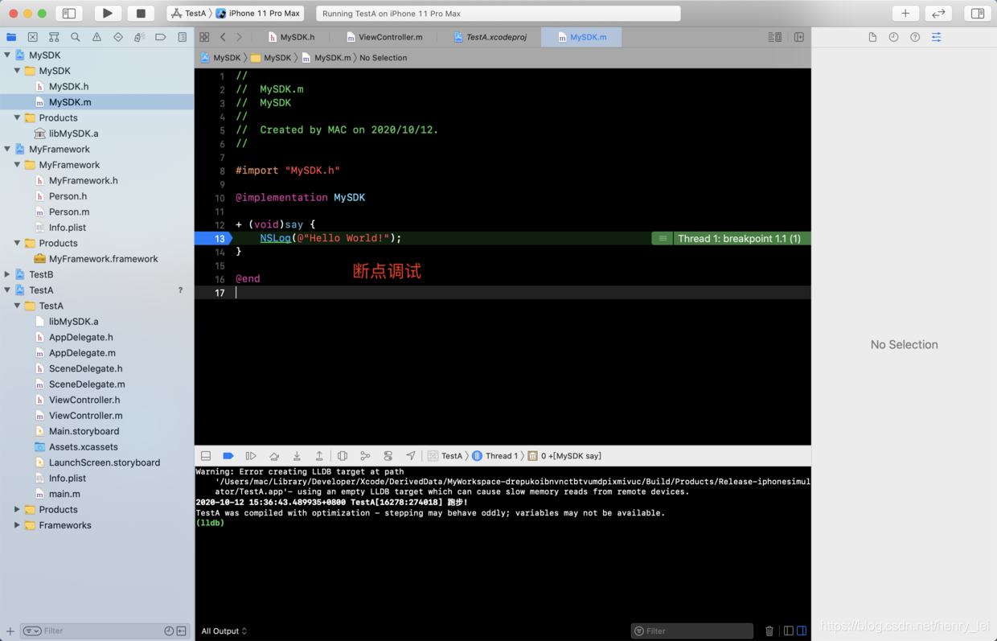Collapse MySDK Products folder
This screenshot has height=641, width=997.
17,117
